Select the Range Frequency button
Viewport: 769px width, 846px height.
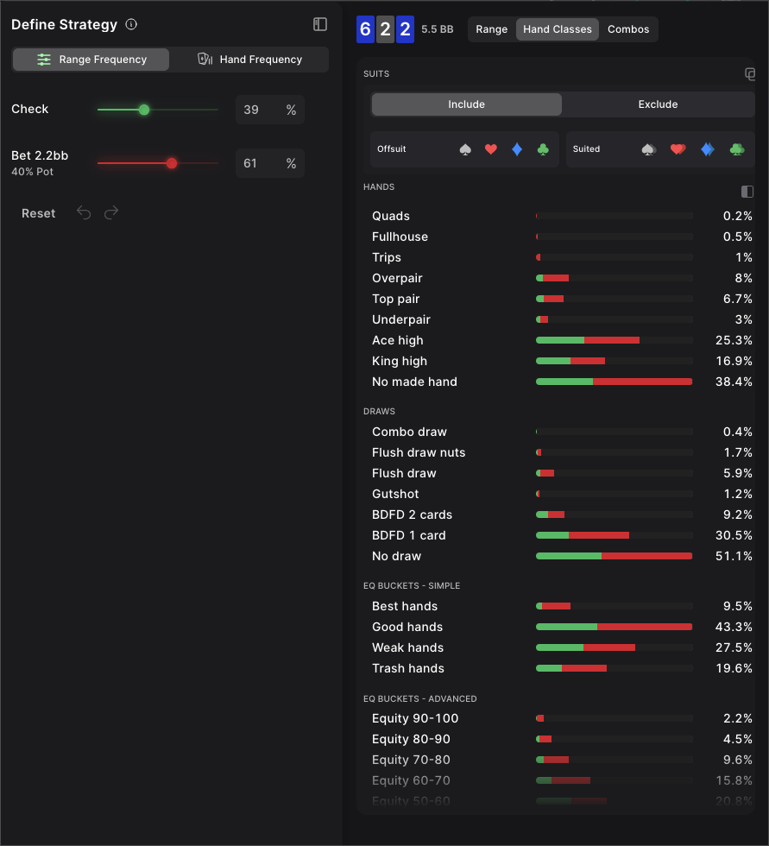coord(90,59)
